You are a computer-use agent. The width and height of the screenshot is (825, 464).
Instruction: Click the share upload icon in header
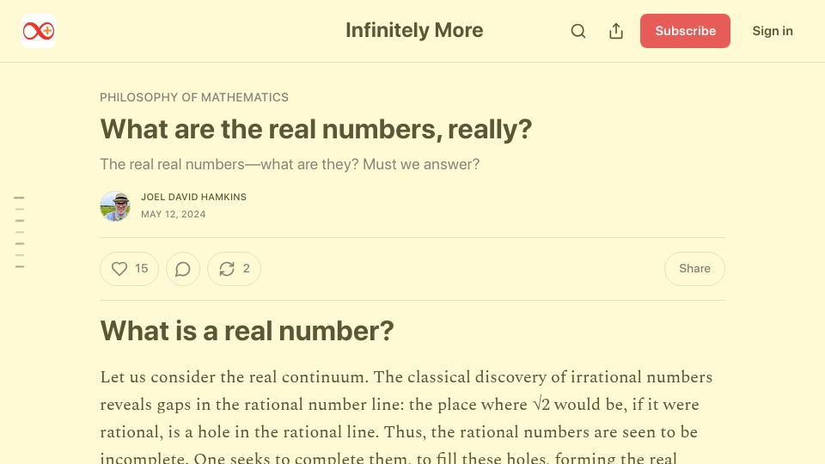pos(616,31)
